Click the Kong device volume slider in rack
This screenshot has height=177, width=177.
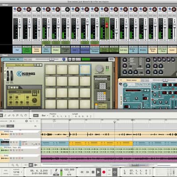(x=52, y=59)
